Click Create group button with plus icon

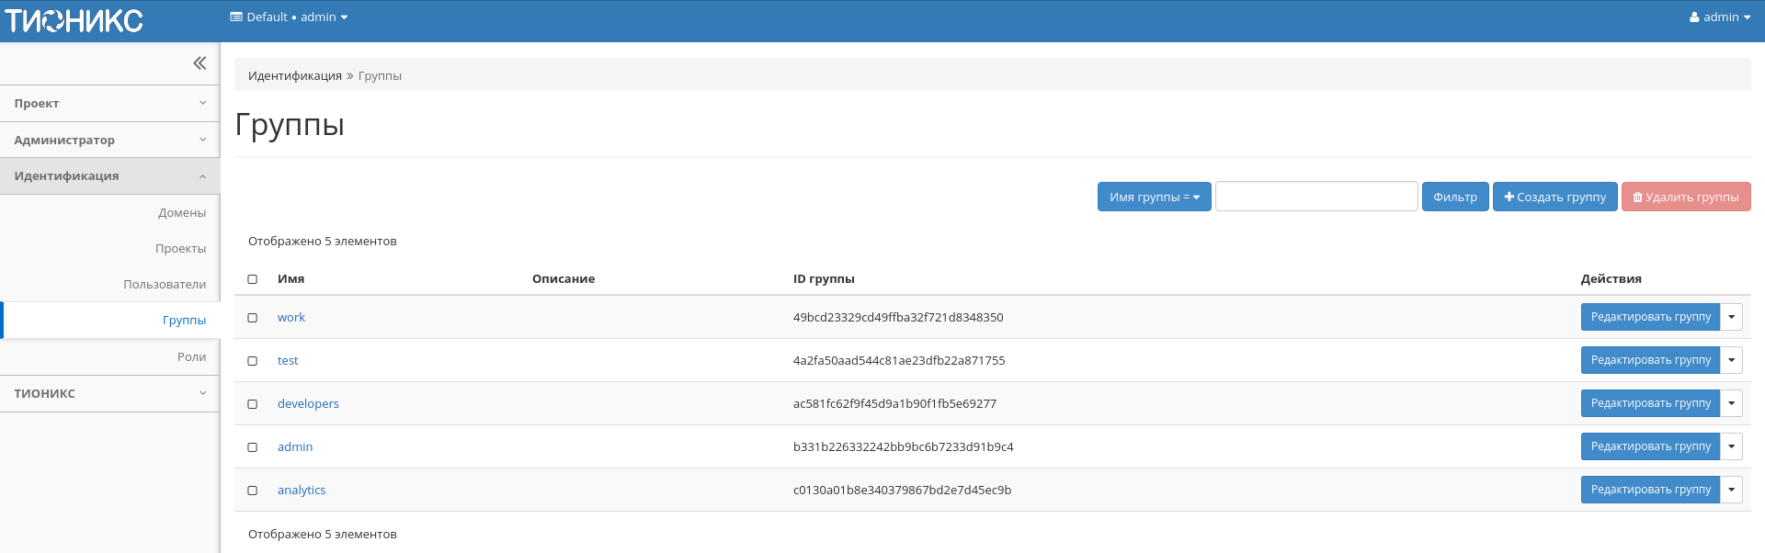(x=1554, y=197)
